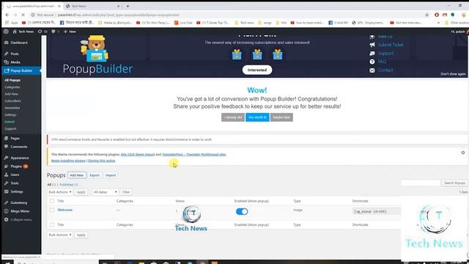Image resolution: width=469 pixels, height=264 pixels.
Task: Open the Welcome popup title link
Action: click(65, 210)
